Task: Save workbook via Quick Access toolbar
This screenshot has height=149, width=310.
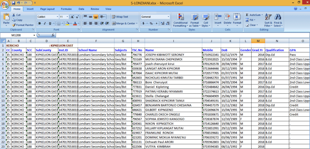Action: pyautogui.click(x=14, y=3)
